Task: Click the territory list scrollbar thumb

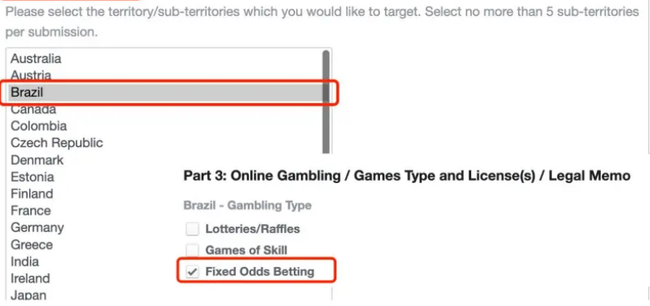Action: click(x=326, y=102)
